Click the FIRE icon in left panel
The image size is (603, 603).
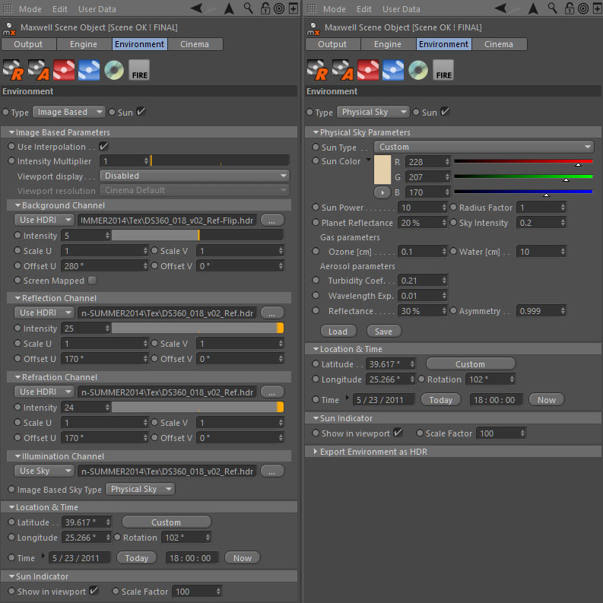coord(139,70)
